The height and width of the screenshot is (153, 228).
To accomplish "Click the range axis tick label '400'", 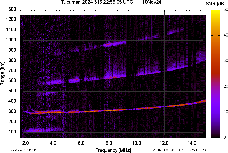I will pos(12,101).
